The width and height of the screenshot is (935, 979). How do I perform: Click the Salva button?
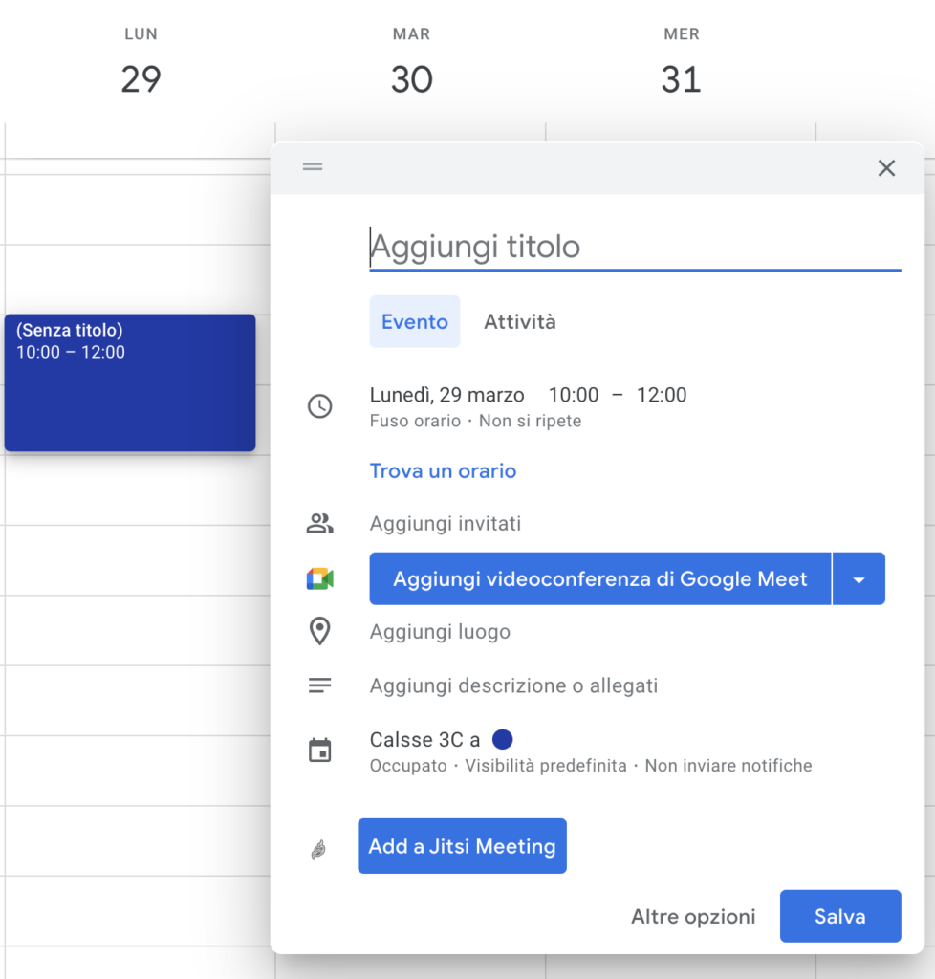coord(840,916)
